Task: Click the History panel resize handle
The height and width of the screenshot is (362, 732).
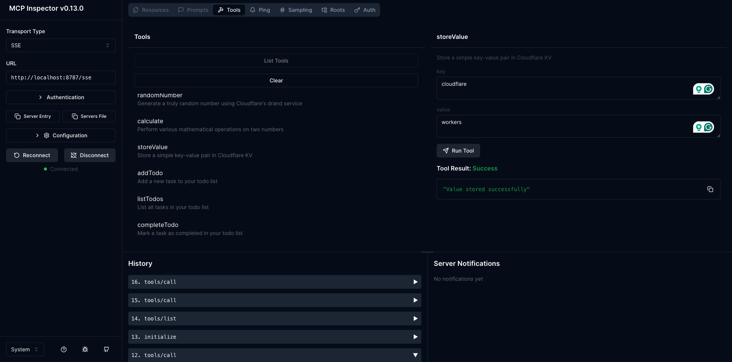Action: 427,252
